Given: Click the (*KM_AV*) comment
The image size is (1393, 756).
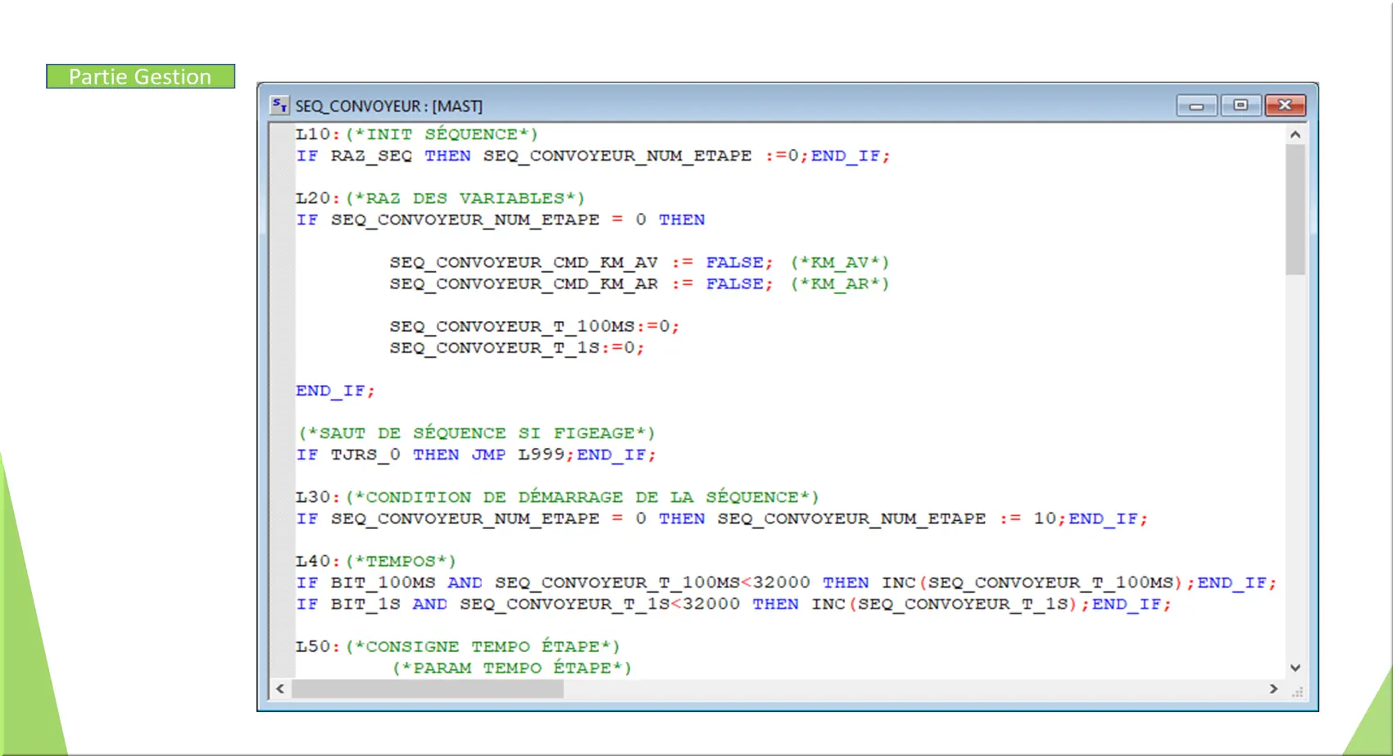Looking at the screenshot, I should tap(840, 262).
